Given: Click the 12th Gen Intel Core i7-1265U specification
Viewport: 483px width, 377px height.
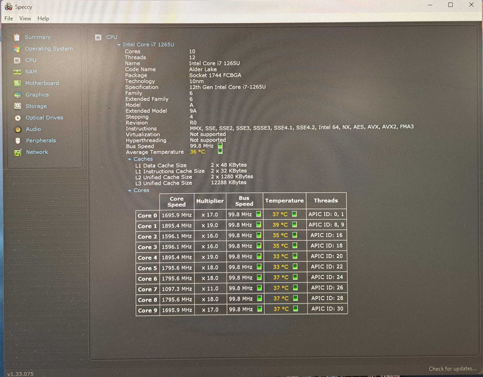Looking at the screenshot, I should tap(227, 87).
